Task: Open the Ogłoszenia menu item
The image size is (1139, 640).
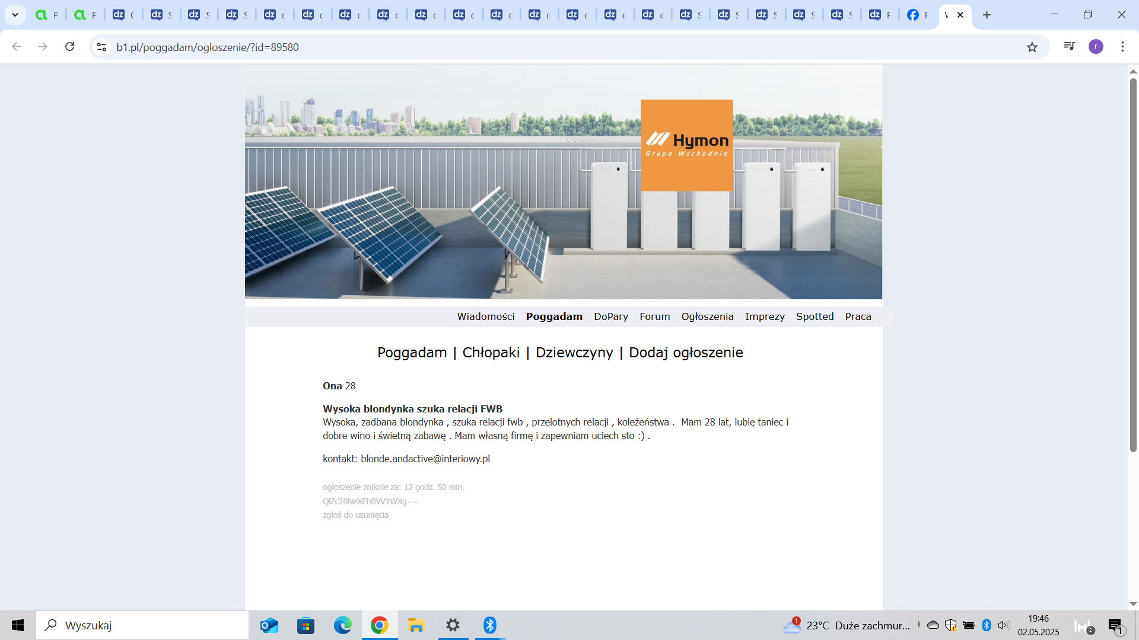Action: pyautogui.click(x=707, y=316)
